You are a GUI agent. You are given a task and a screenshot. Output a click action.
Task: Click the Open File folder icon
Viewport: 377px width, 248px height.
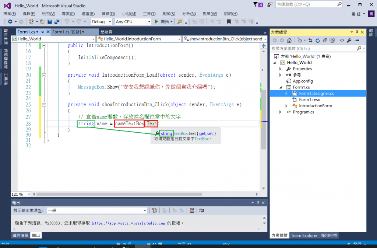42,22
